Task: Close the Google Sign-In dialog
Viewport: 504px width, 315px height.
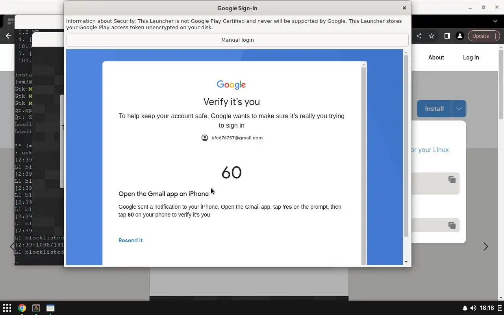Action: click(404, 8)
